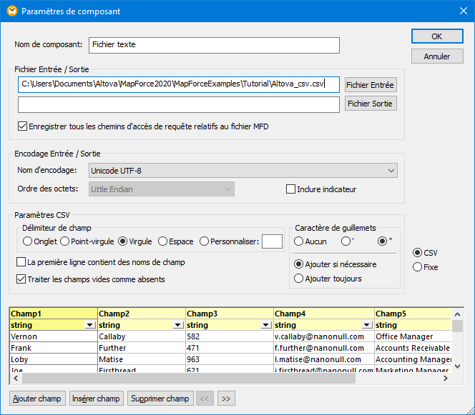Select 'Ajouter toujours' quote option

[x=299, y=279]
